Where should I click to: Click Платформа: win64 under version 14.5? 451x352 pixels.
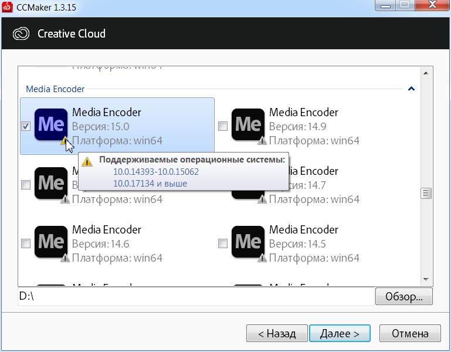tap(314, 258)
